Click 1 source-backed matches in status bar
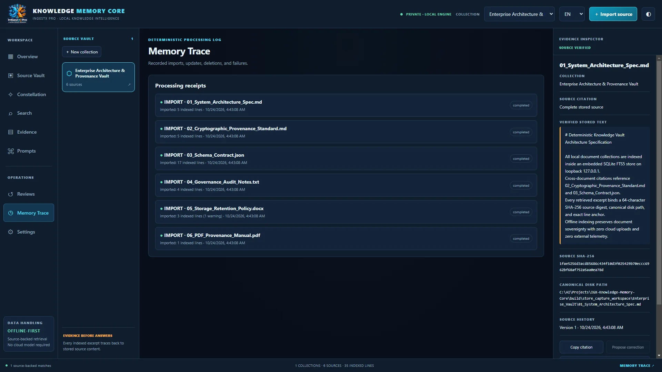 [x=28, y=366]
